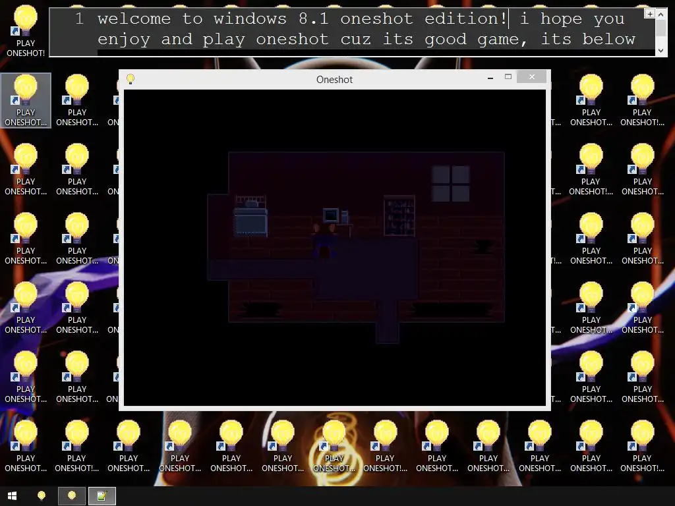Click the text editor scrollbar down arrow

click(661, 51)
